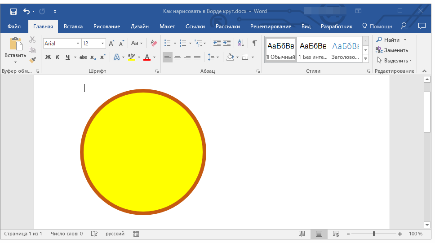Click the Save icon in quick access toolbar

13,11
